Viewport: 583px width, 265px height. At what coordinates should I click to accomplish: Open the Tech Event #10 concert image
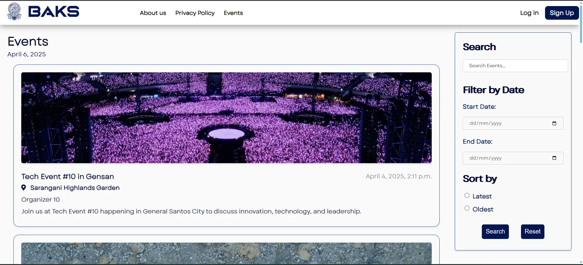click(x=226, y=118)
